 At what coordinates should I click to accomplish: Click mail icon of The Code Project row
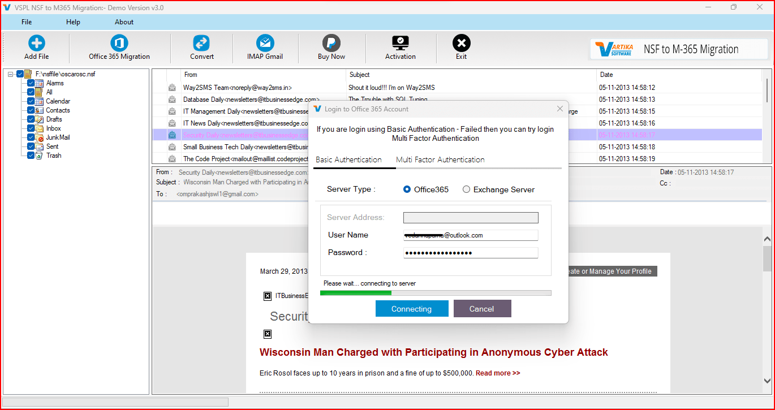click(x=172, y=159)
